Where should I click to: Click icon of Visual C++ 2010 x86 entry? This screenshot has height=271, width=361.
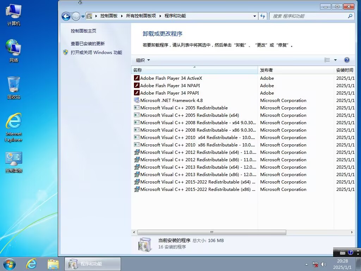click(x=137, y=145)
